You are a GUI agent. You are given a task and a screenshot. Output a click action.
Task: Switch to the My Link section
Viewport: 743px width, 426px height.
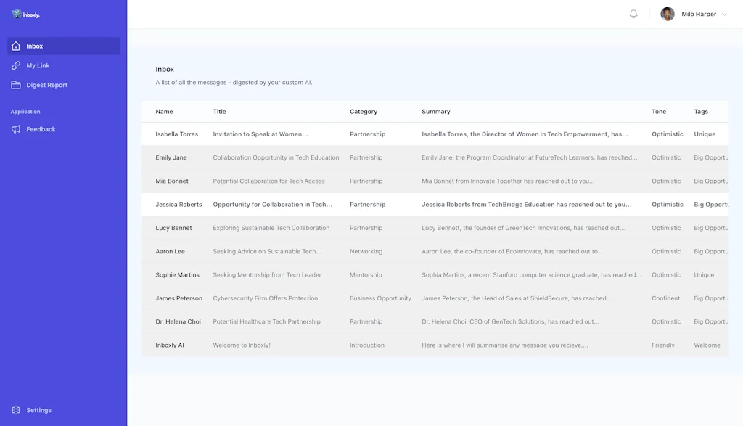(x=38, y=65)
